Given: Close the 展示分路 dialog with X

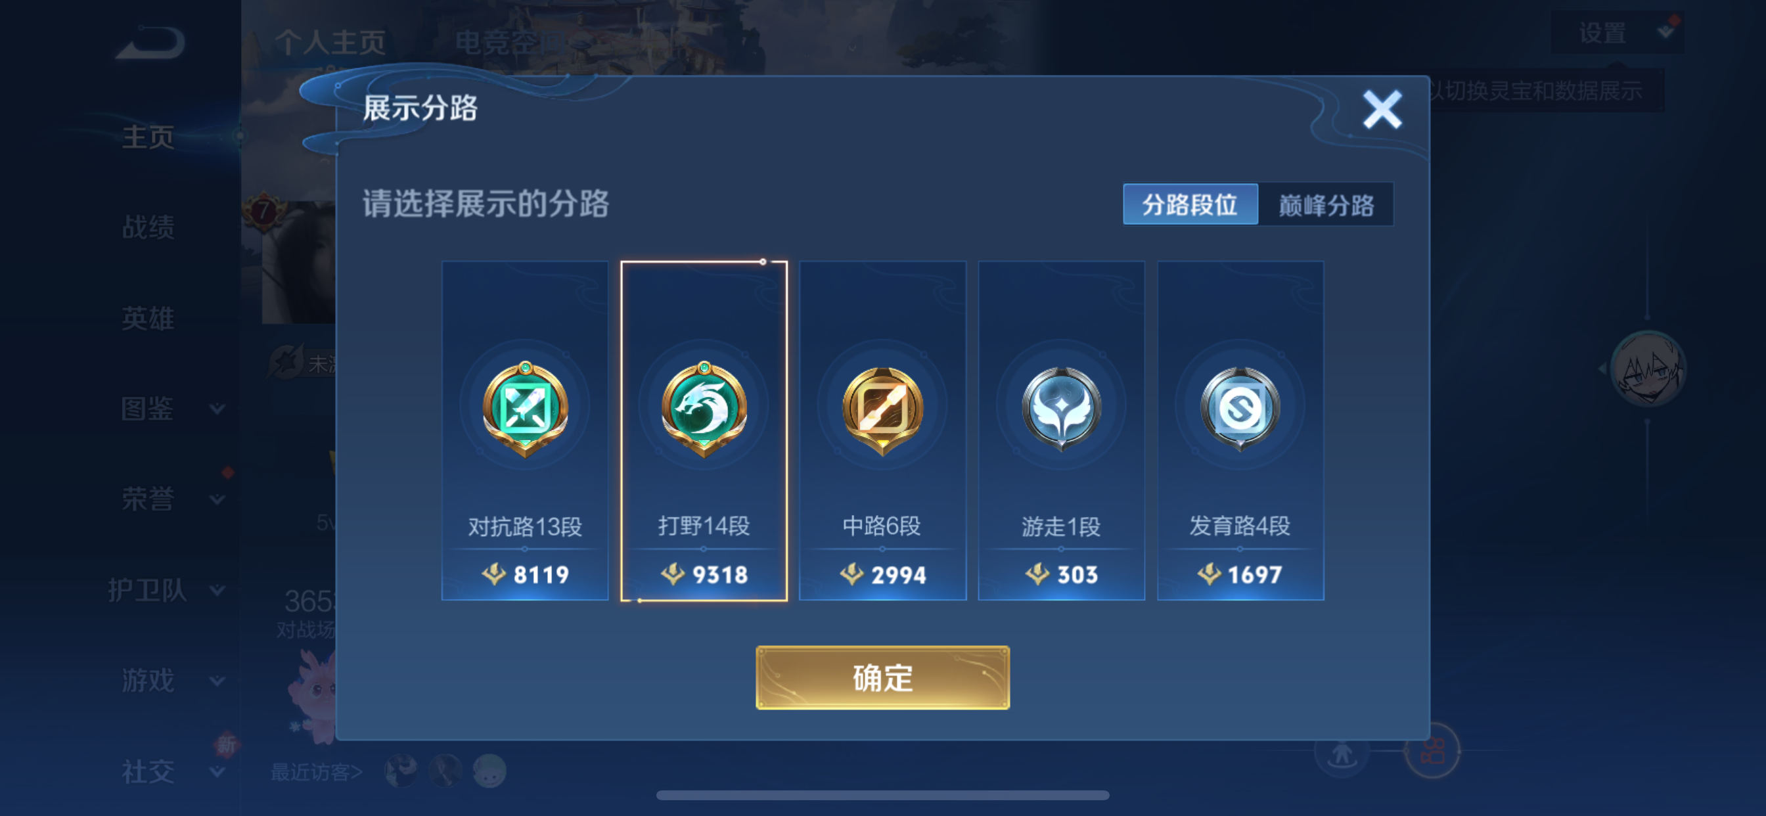Looking at the screenshot, I should pyautogui.click(x=1382, y=110).
